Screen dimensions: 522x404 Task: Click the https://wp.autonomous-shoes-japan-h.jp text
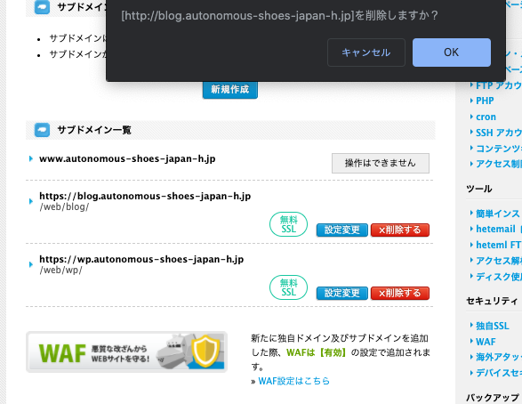tap(141, 259)
